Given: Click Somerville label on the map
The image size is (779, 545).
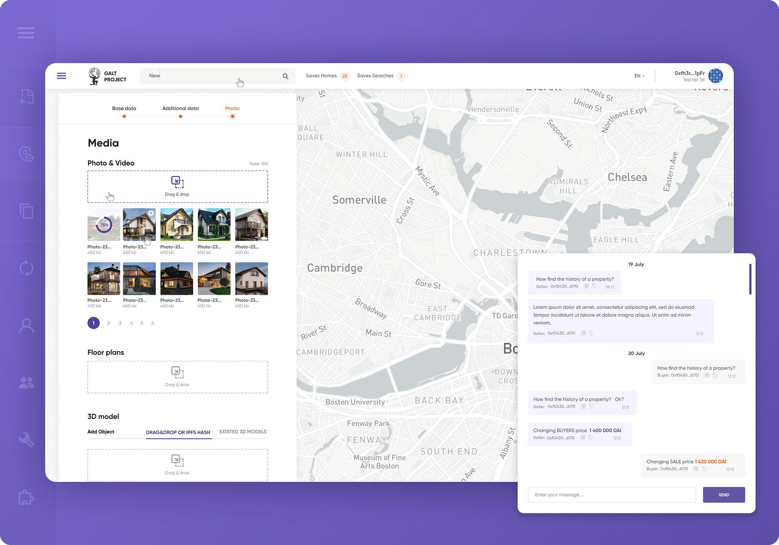Looking at the screenshot, I should coord(359,200).
